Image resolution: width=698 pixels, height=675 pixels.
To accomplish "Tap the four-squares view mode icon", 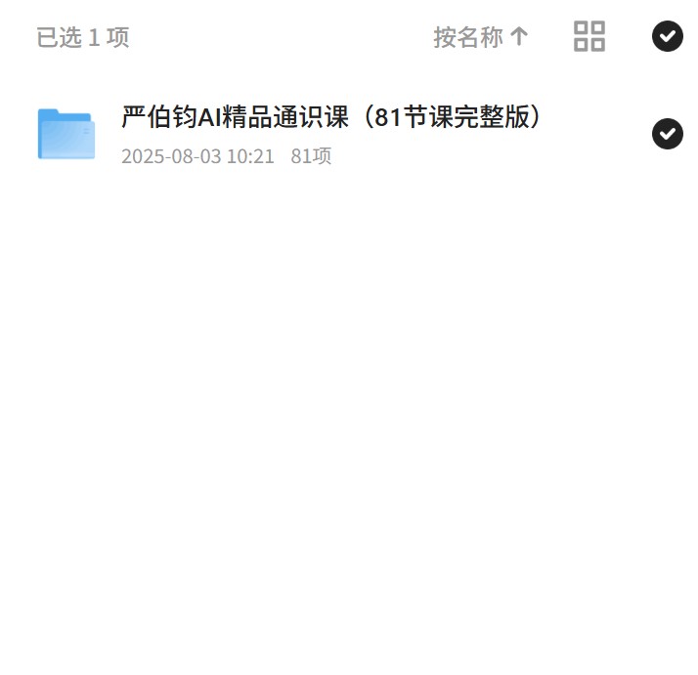I will coord(589,36).
